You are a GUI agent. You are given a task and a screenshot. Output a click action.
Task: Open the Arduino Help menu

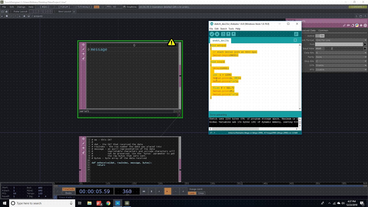tap(238, 29)
